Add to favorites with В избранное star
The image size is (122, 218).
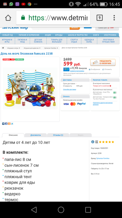(94, 69)
